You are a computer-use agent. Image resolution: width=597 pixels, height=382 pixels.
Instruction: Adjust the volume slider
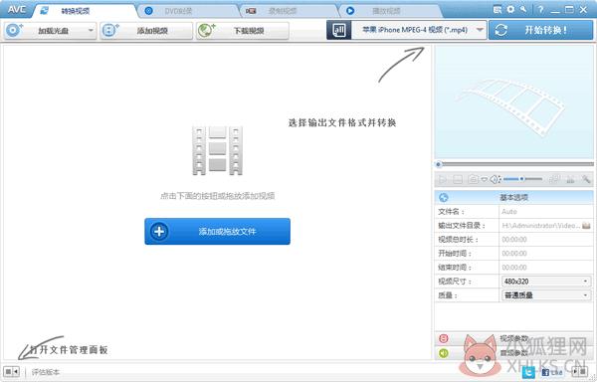coord(523,179)
